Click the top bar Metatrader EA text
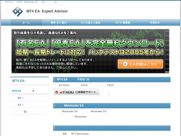This screenshot has height=136, width=181. [x=31, y=2]
